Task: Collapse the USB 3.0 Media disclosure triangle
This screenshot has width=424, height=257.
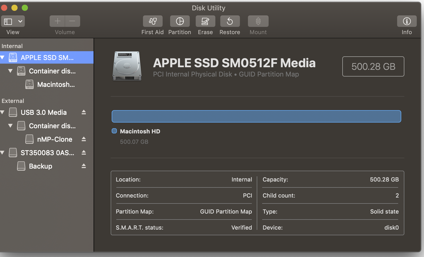Action: click(2, 112)
